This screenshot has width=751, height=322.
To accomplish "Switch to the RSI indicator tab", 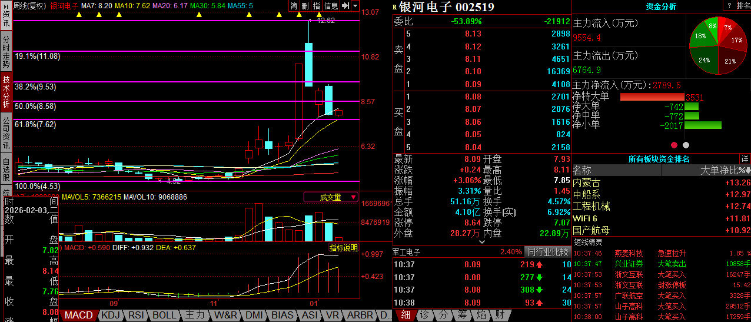I will coord(137,315).
